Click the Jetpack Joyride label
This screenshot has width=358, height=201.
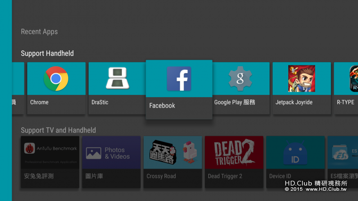294,102
